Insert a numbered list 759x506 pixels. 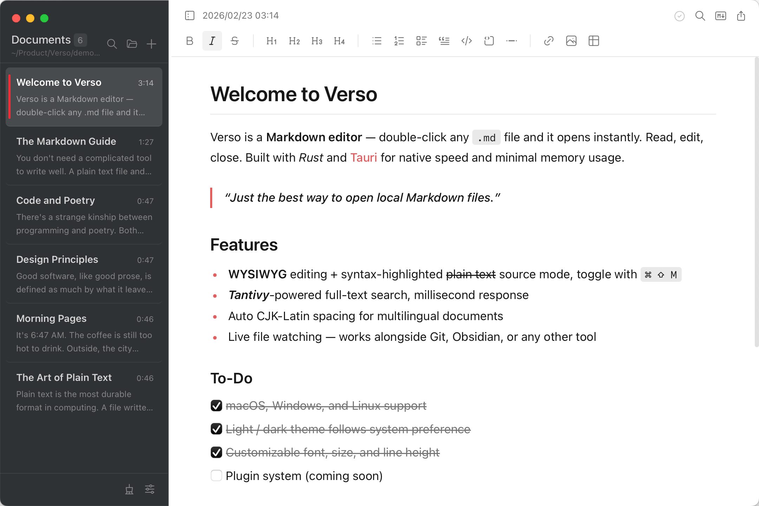[399, 41]
